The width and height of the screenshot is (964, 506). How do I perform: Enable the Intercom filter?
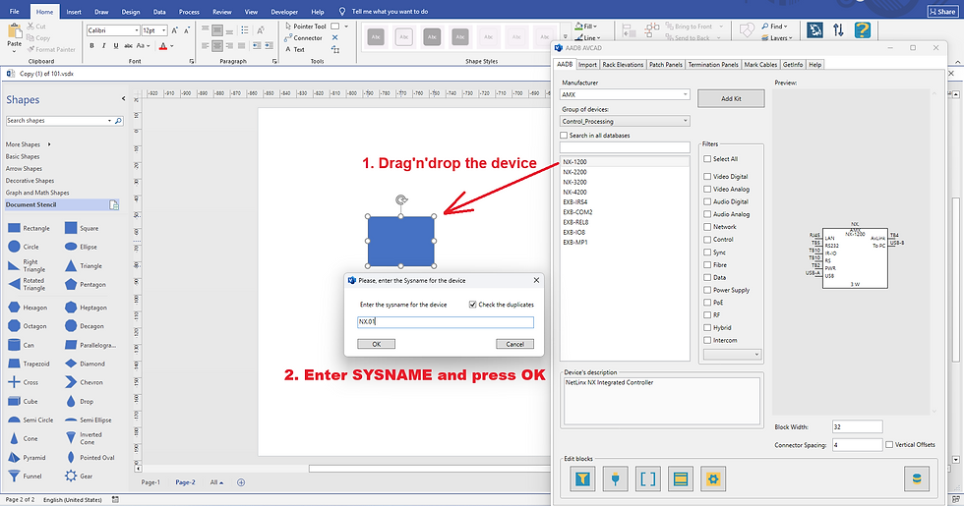[707, 340]
